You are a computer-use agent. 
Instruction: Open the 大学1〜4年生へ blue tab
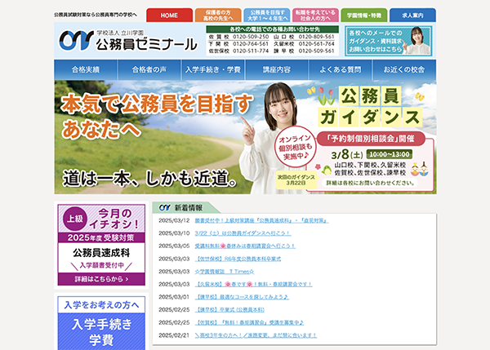[267, 15]
